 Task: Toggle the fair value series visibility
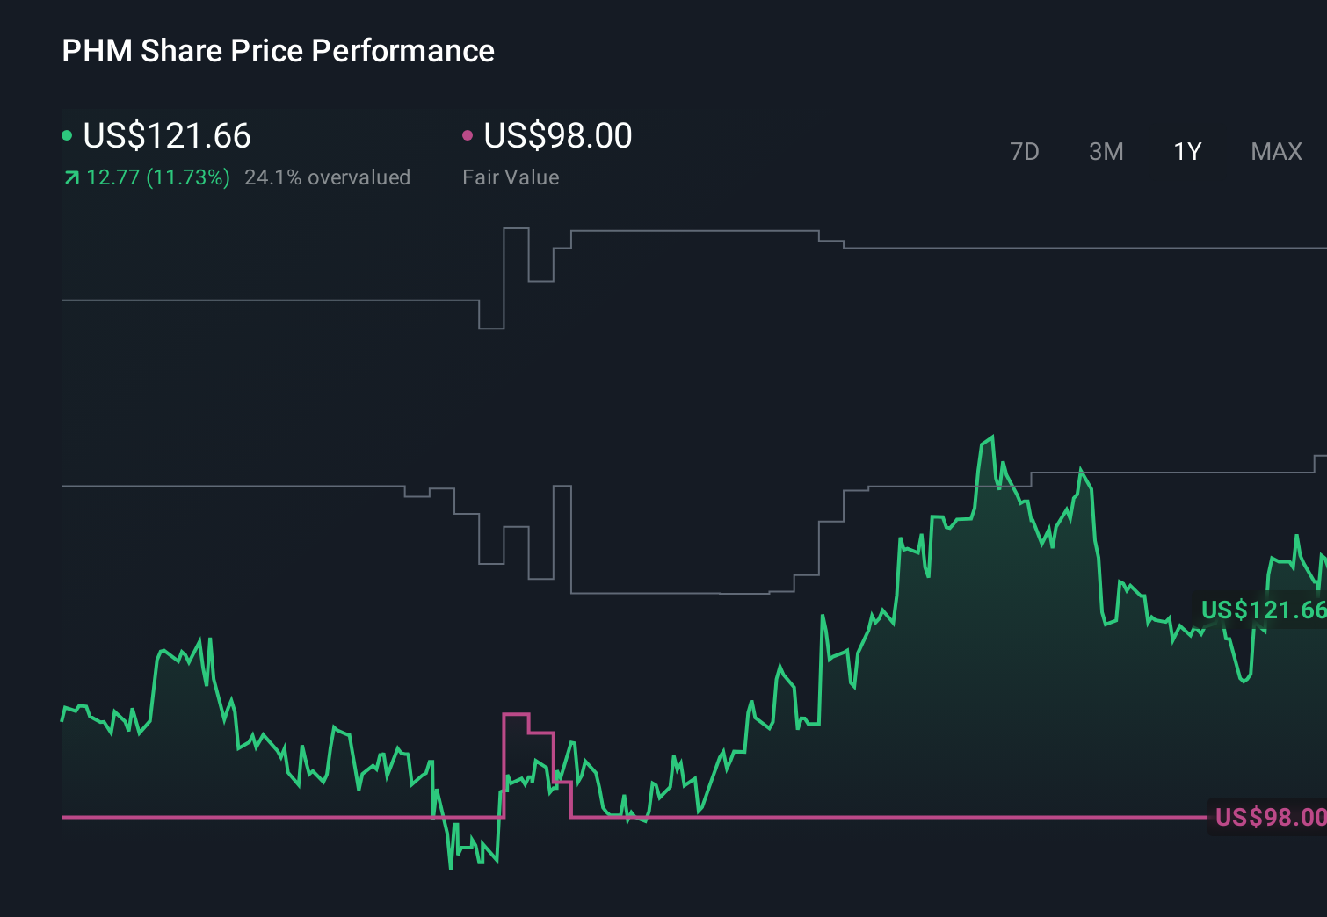point(556,135)
